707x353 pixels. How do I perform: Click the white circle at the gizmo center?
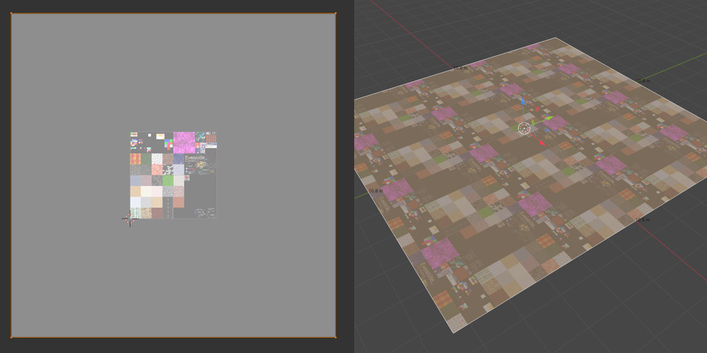(524, 128)
